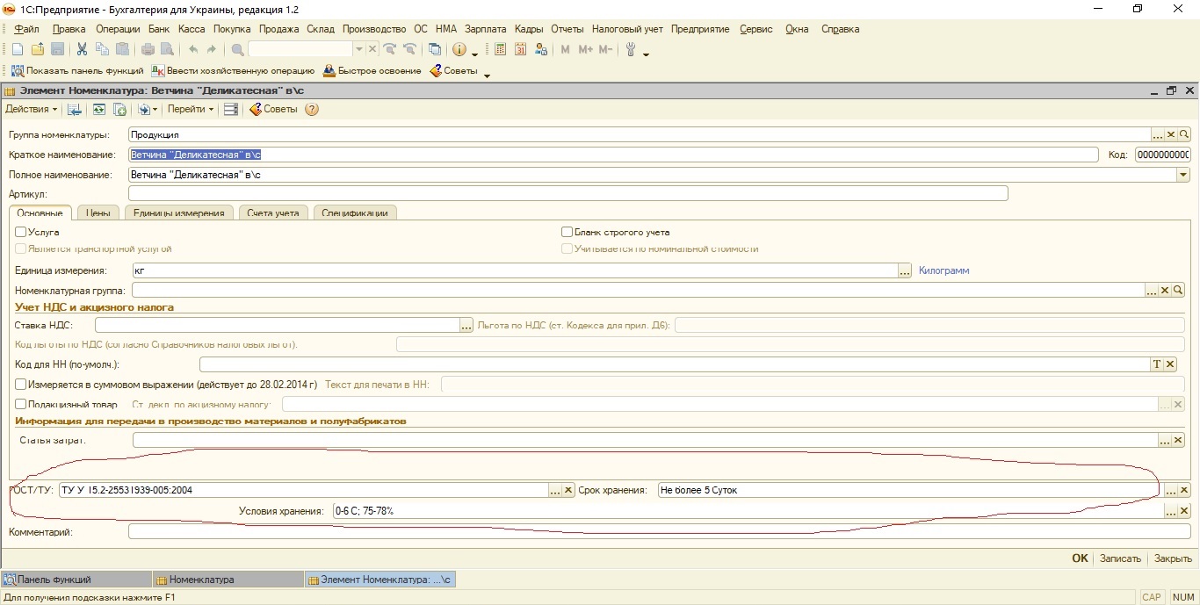Clear the Номенклатурная группа field with X
The width and height of the screenshot is (1200, 605).
[1165, 291]
